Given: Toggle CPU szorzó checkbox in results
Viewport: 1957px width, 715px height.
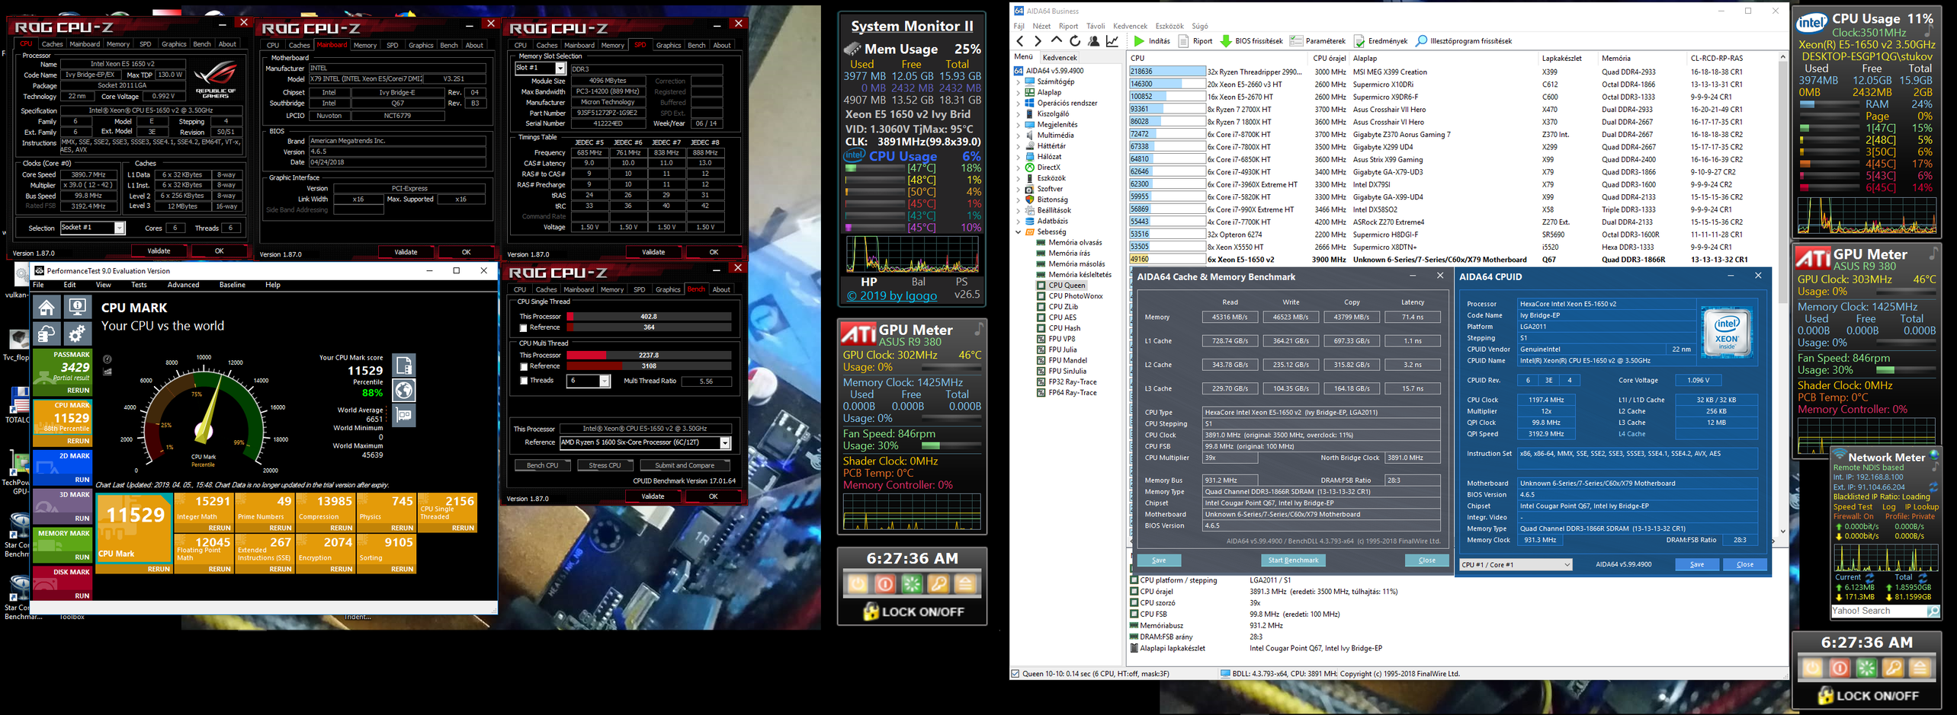Looking at the screenshot, I should point(1134,603).
